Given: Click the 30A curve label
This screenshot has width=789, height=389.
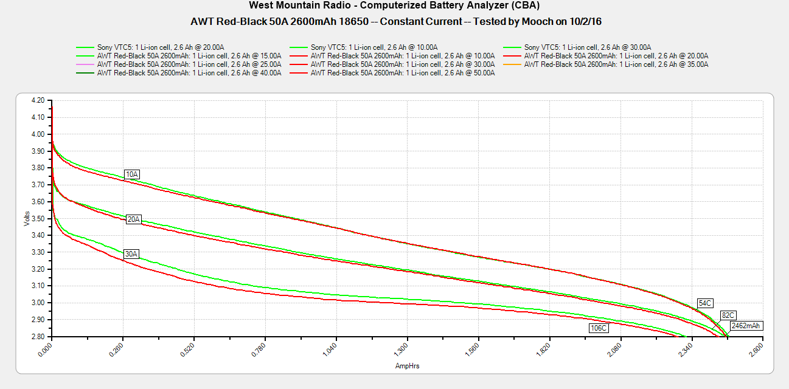Looking at the screenshot, I should (x=131, y=253).
